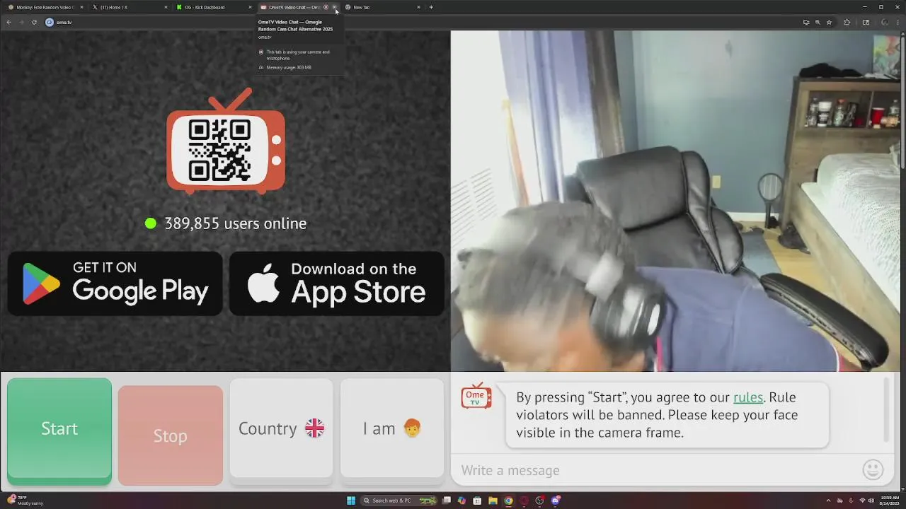Viewport: 906px width, 509px height.
Task: Click the zoom magnifier icon in address bar
Action: tap(818, 22)
